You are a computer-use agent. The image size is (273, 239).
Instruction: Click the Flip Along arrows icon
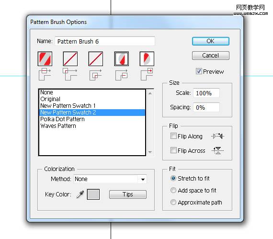tap(217, 136)
